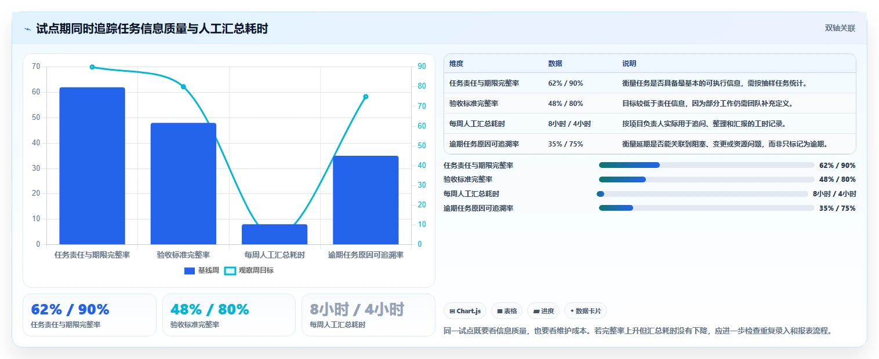Click the line point above 任务责任与期限完整率 bar
879x359 pixels.
92,67
